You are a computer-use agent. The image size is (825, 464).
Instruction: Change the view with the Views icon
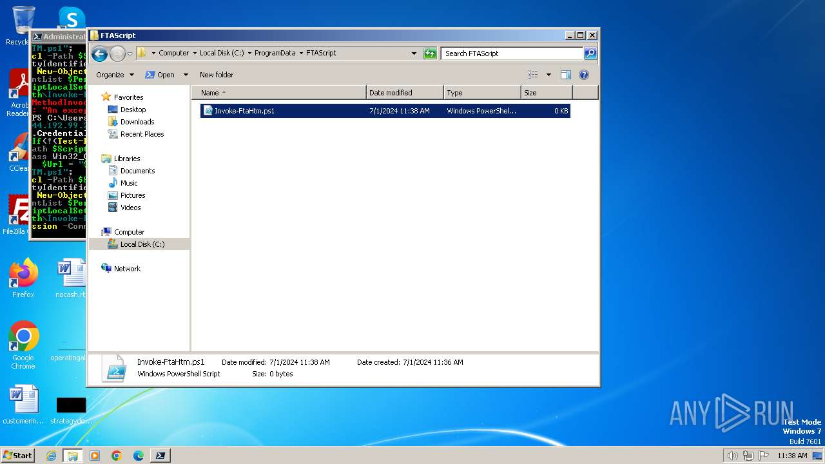(532, 75)
